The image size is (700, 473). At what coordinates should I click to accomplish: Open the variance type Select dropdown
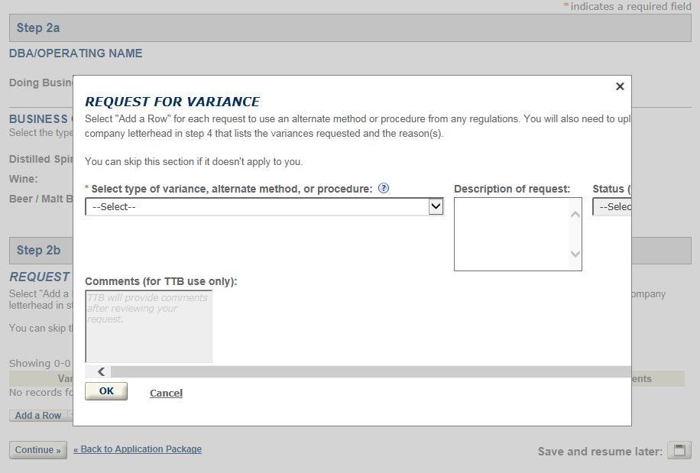(x=264, y=206)
